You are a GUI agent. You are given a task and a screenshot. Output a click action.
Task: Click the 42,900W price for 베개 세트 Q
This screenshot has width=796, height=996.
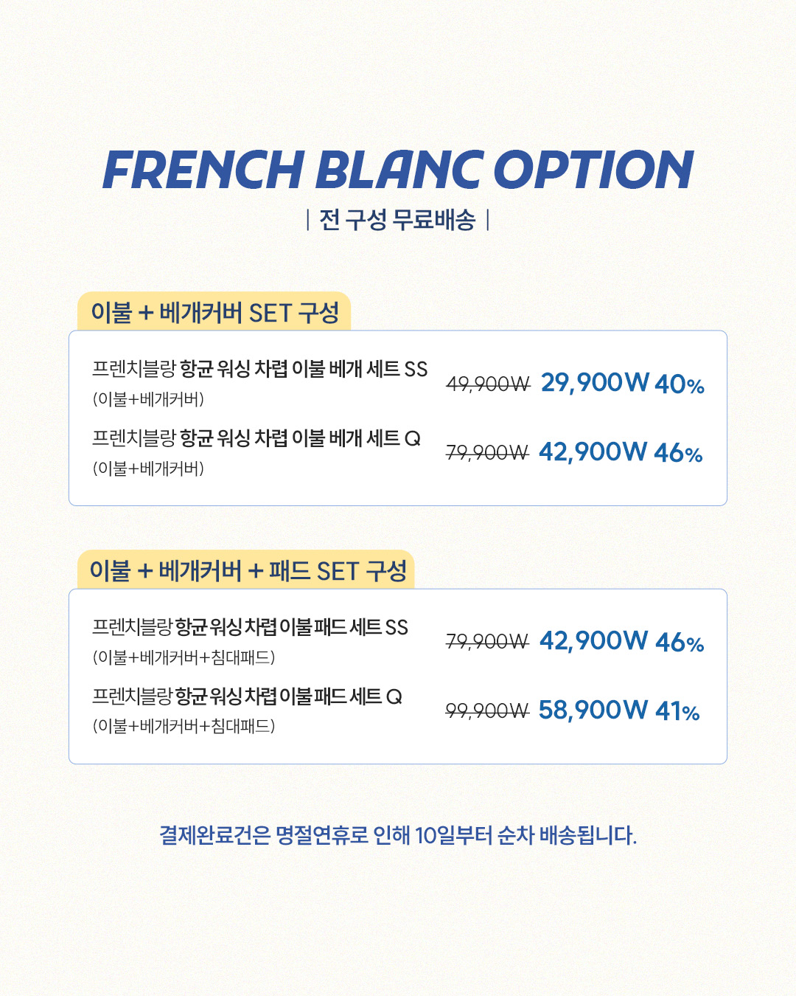pyautogui.click(x=593, y=452)
